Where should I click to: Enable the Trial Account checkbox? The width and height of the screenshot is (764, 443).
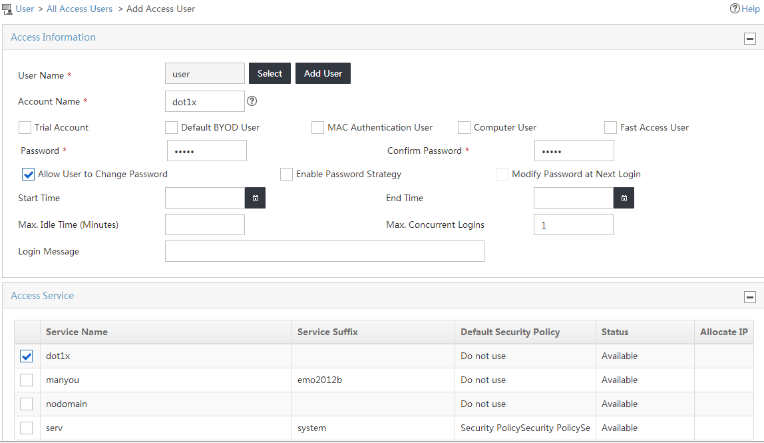pyautogui.click(x=25, y=127)
